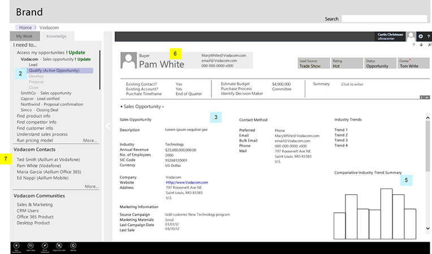432x254 pixels.
Task: Go to next record with the down arrow
Action: pyautogui.click(x=421, y=45)
